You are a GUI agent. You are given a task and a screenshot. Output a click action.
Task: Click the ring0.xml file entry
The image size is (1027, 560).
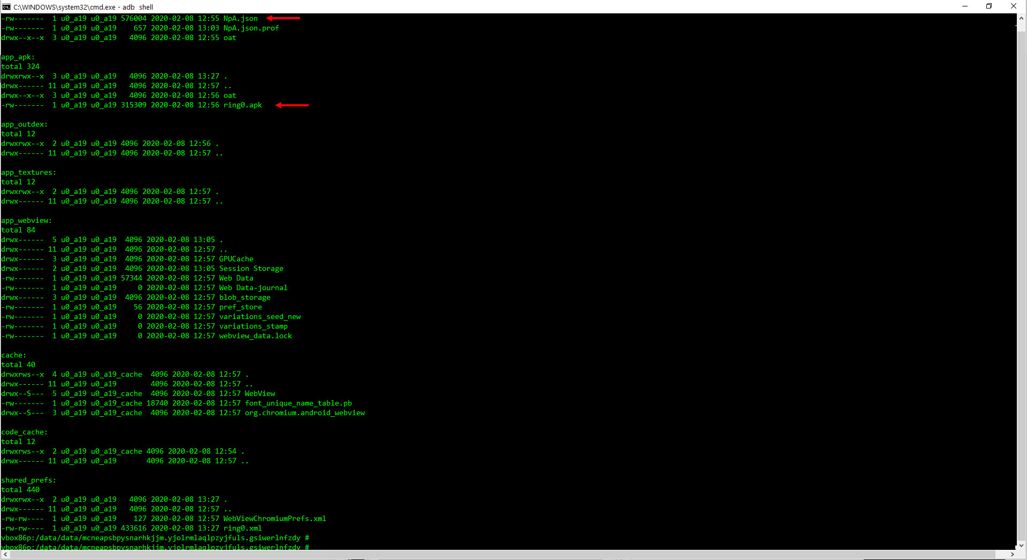(243, 528)
